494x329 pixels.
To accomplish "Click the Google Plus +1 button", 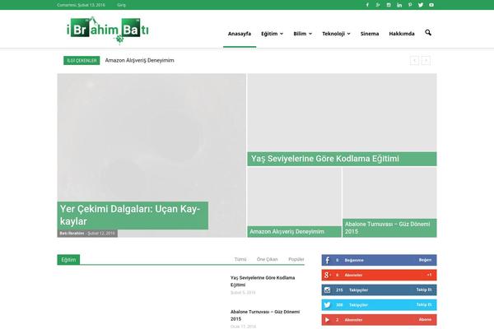I will tap(429, 275).
